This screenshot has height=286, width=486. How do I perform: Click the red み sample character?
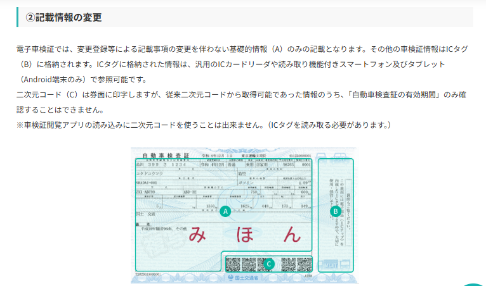pyautogui.click(x=197, y=234)
